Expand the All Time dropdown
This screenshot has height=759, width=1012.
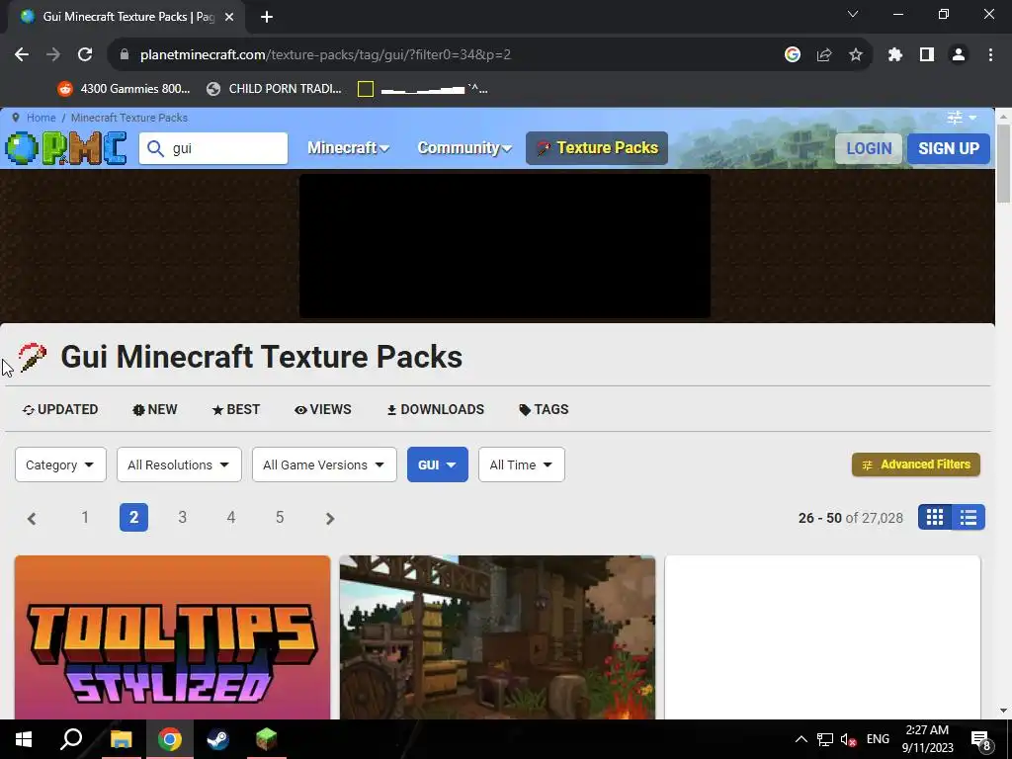522,464
